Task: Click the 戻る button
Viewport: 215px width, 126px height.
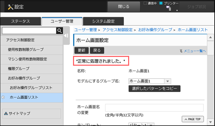Action: [x=97, y=51]
